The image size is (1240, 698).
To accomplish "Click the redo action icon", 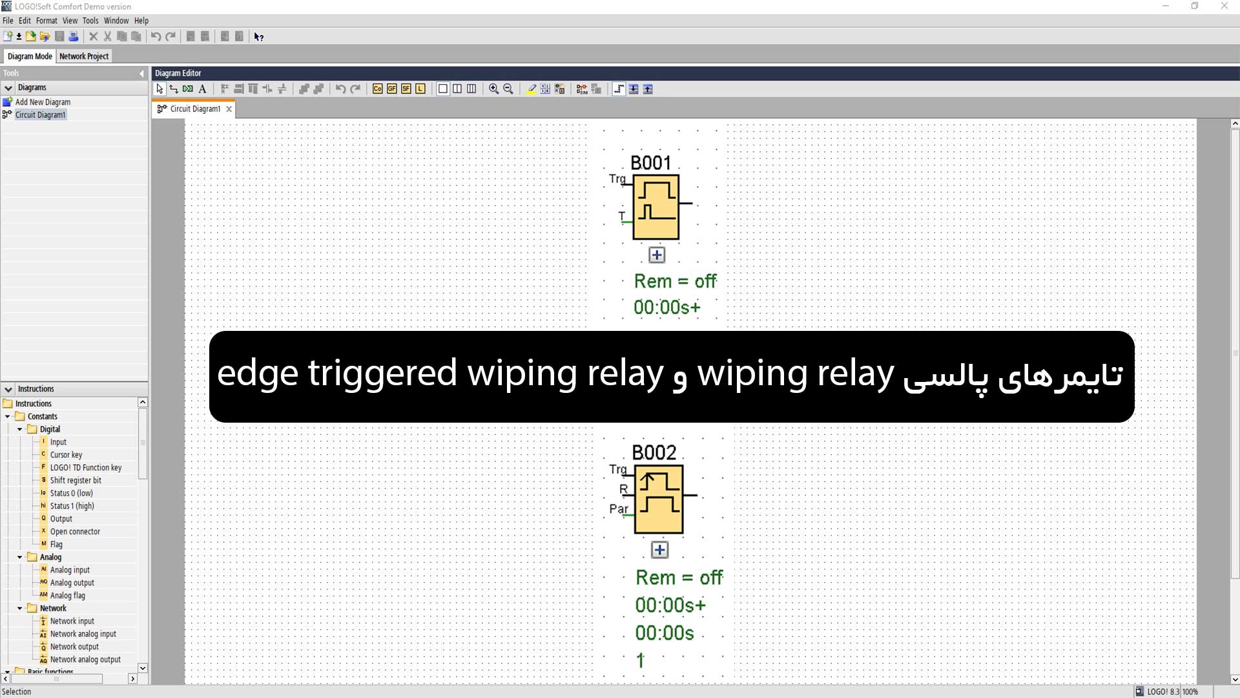I will (170, 36).
